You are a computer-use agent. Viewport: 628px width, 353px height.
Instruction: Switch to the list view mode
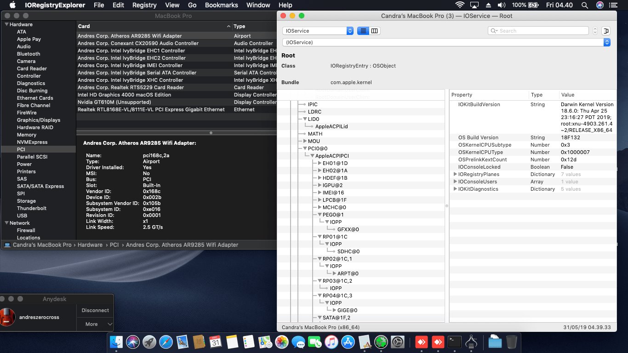point(363,31)
